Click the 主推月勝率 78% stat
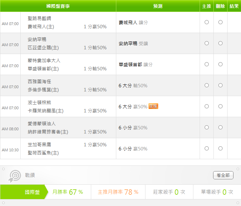The image size is (241, 206). tap(118, 192)
